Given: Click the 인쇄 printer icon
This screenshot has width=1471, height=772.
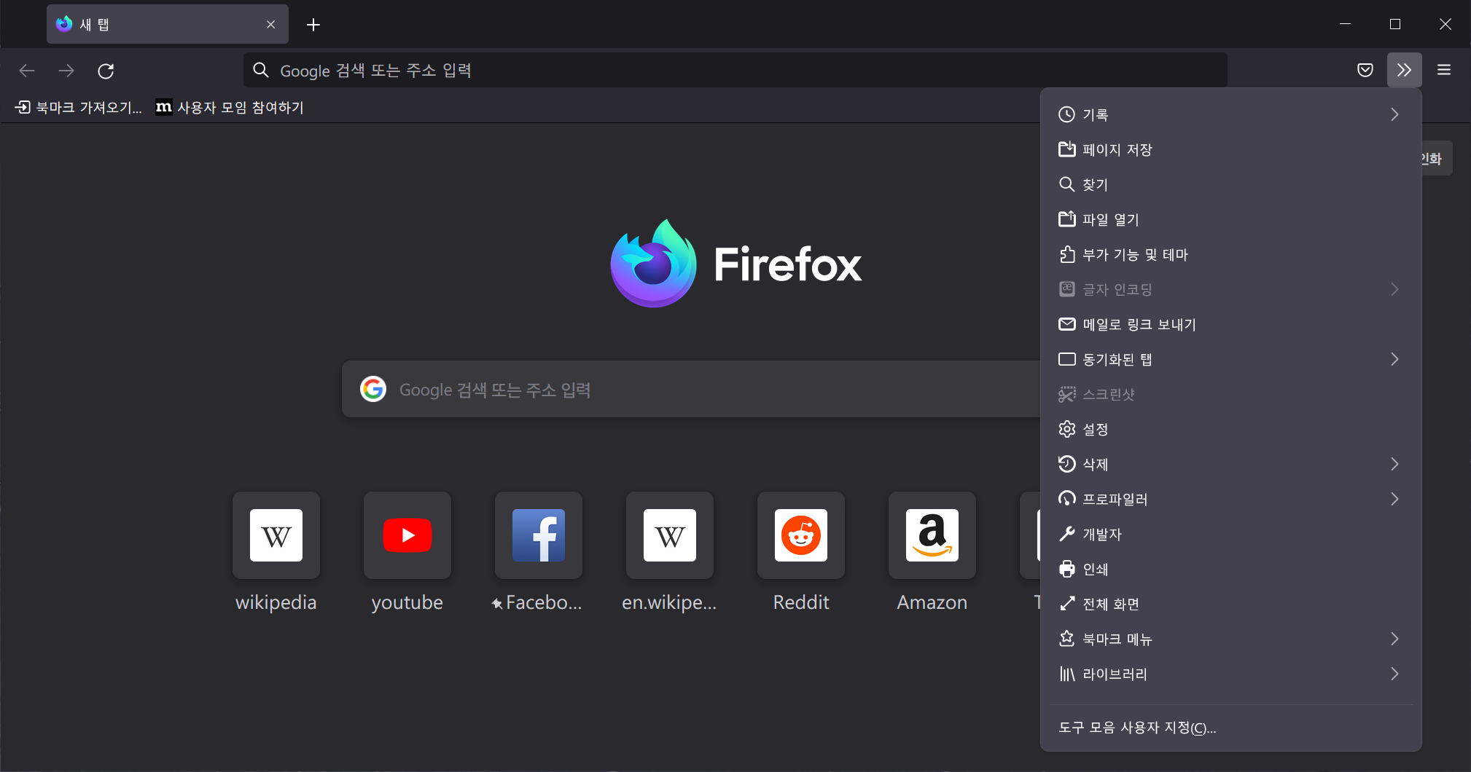Looking at the screenshot, I should 1066,569.
